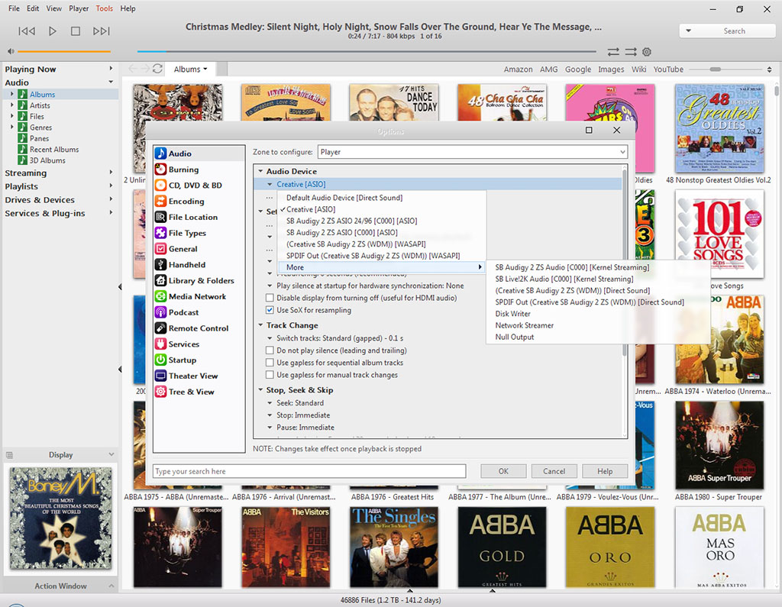Collapse the Track Change section
The width and height of the screenshot is (782, 607).
(260, 325)
